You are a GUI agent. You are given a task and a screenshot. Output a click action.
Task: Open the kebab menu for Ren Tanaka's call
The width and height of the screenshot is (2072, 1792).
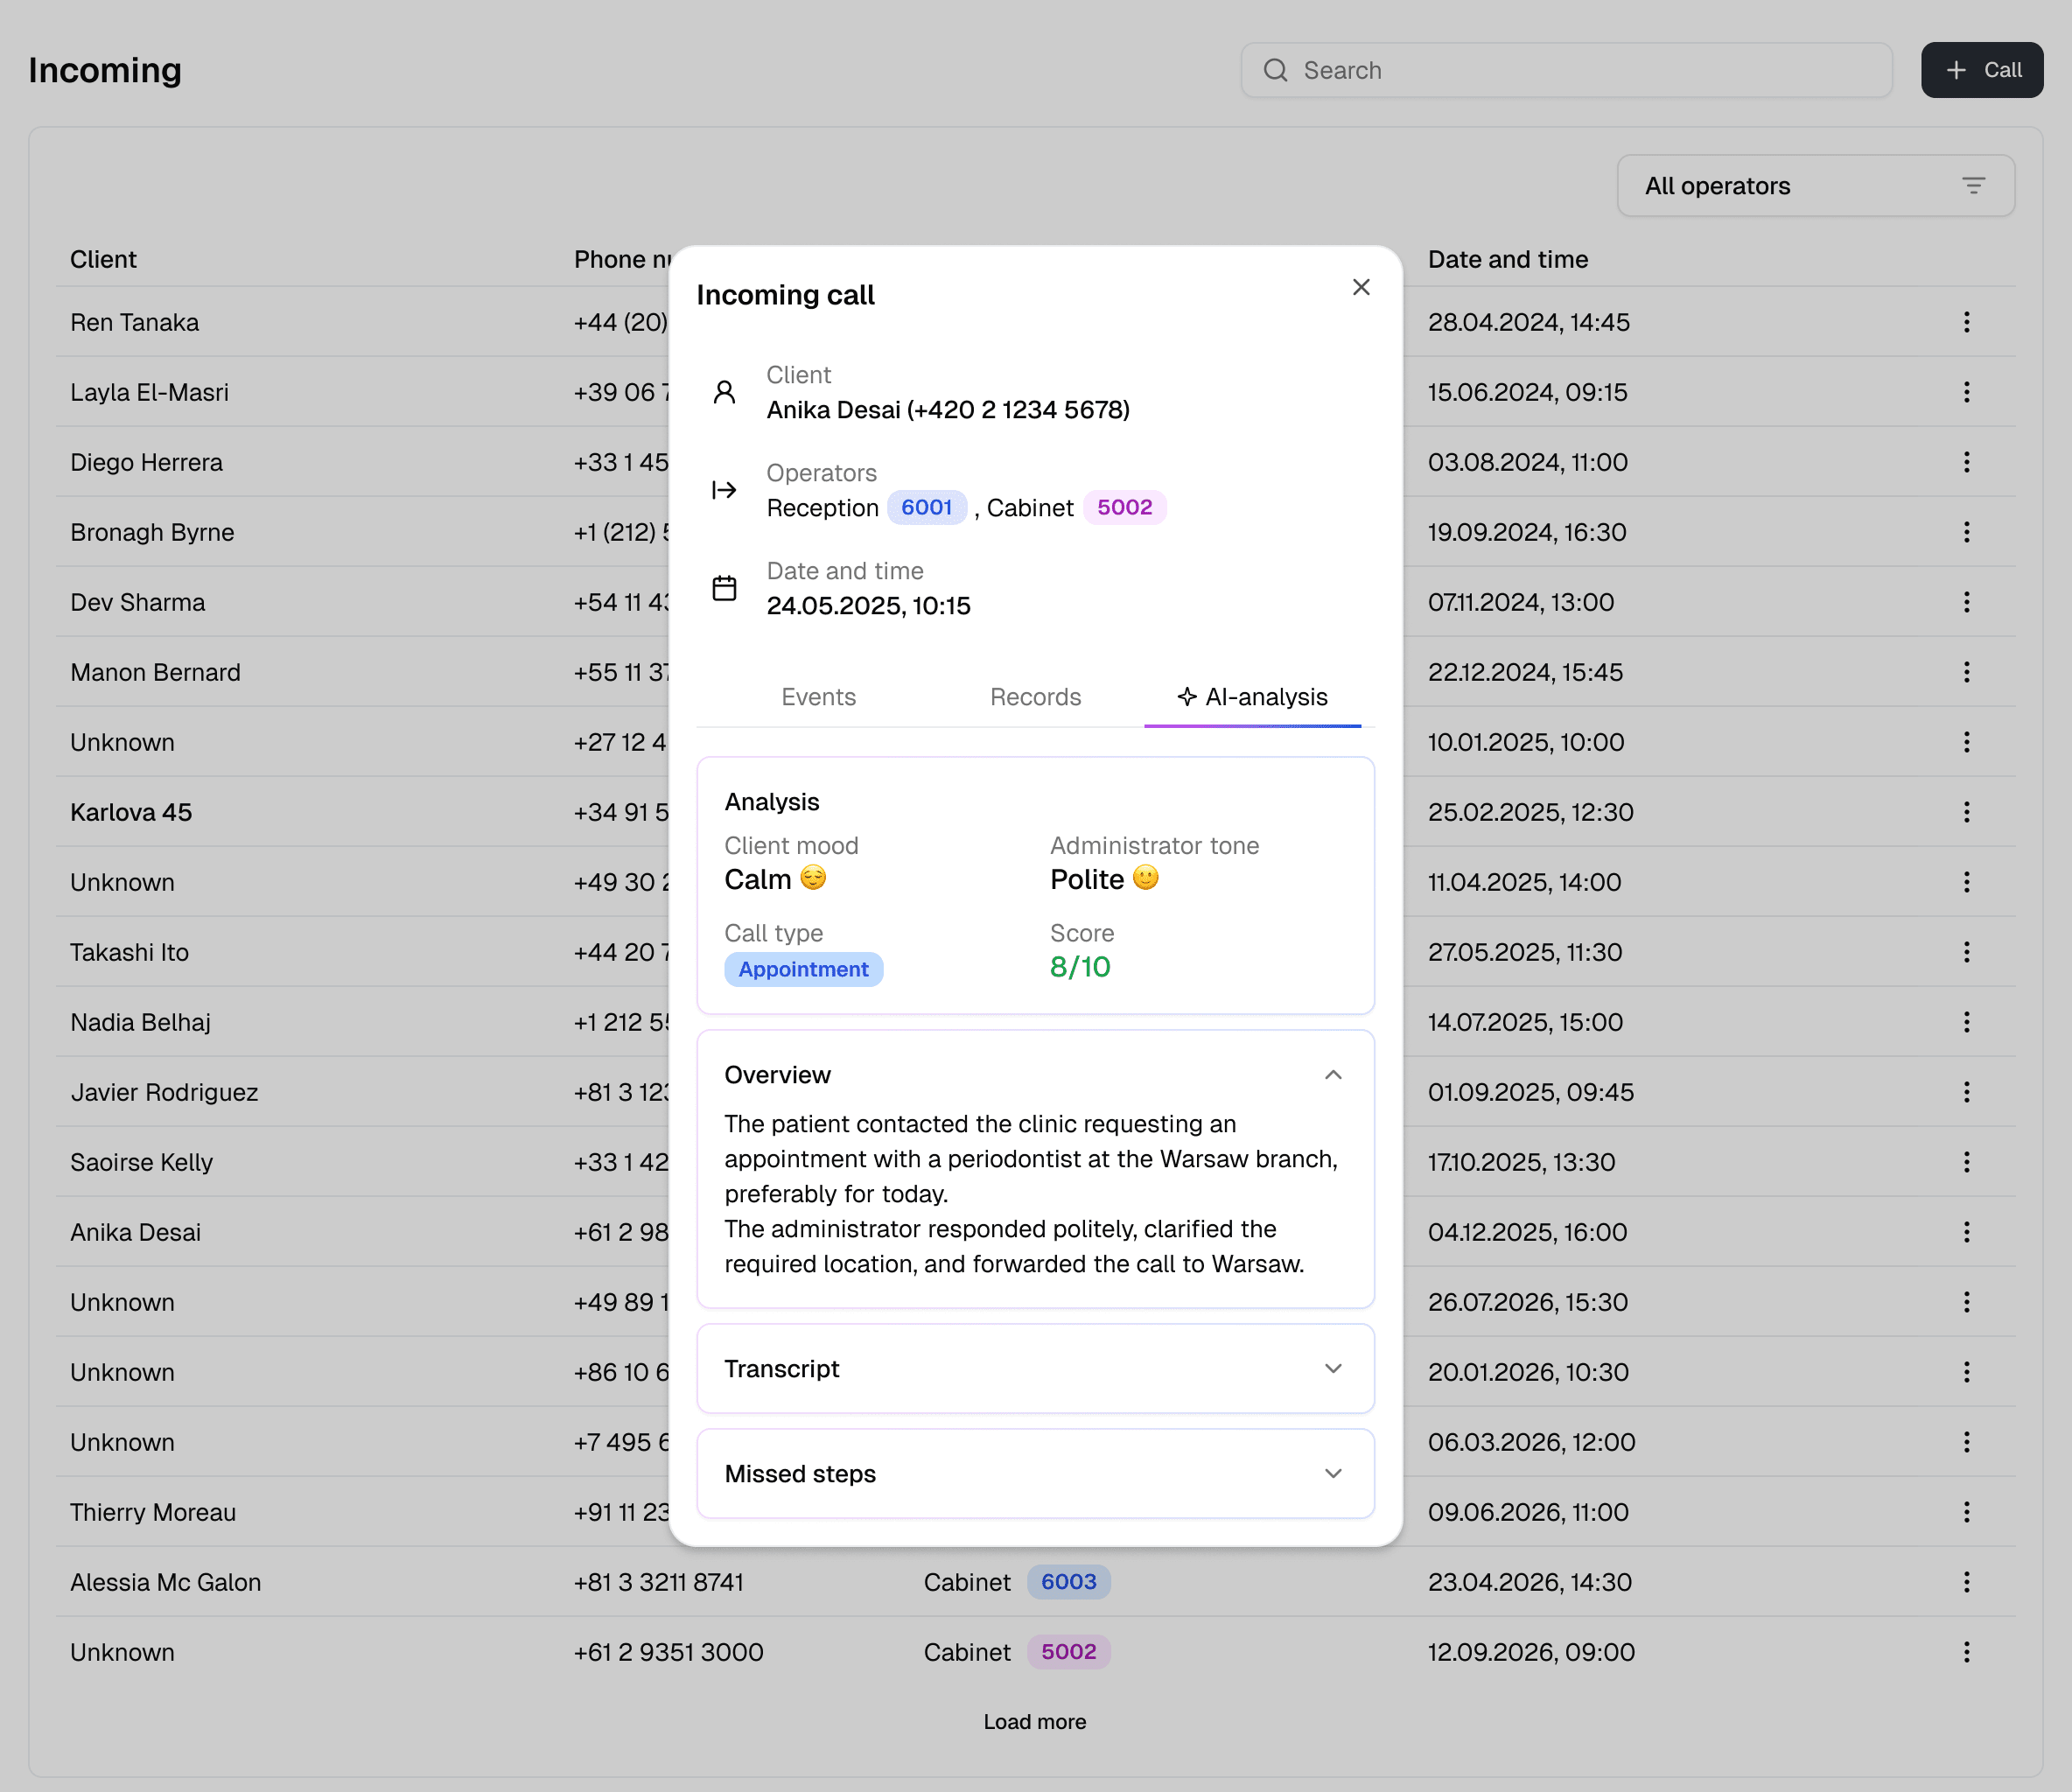pos(1967,322)
